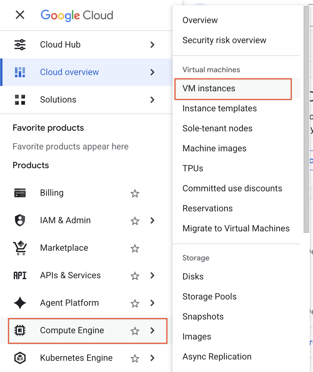Open APIs & Services from Products
The image size is (313, 372).
(86, 275)
